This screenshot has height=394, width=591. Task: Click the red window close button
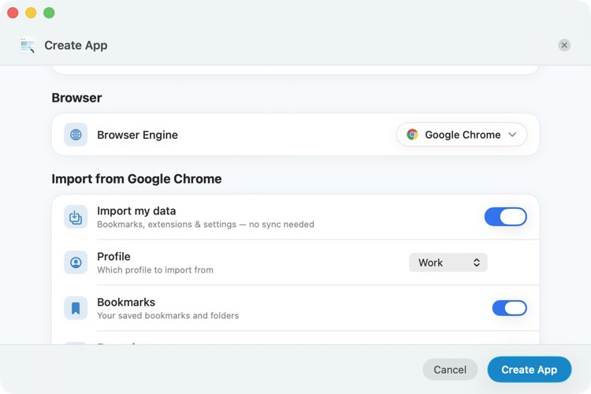click(13, 13)
